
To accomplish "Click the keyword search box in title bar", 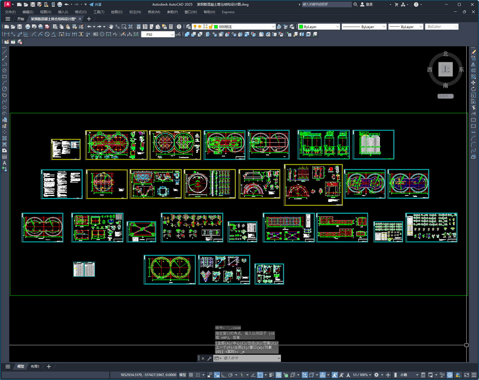I will (x=327, y=4).
